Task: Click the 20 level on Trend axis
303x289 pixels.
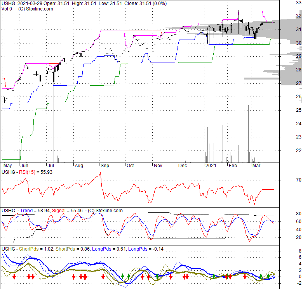Action: coord(299,237)
